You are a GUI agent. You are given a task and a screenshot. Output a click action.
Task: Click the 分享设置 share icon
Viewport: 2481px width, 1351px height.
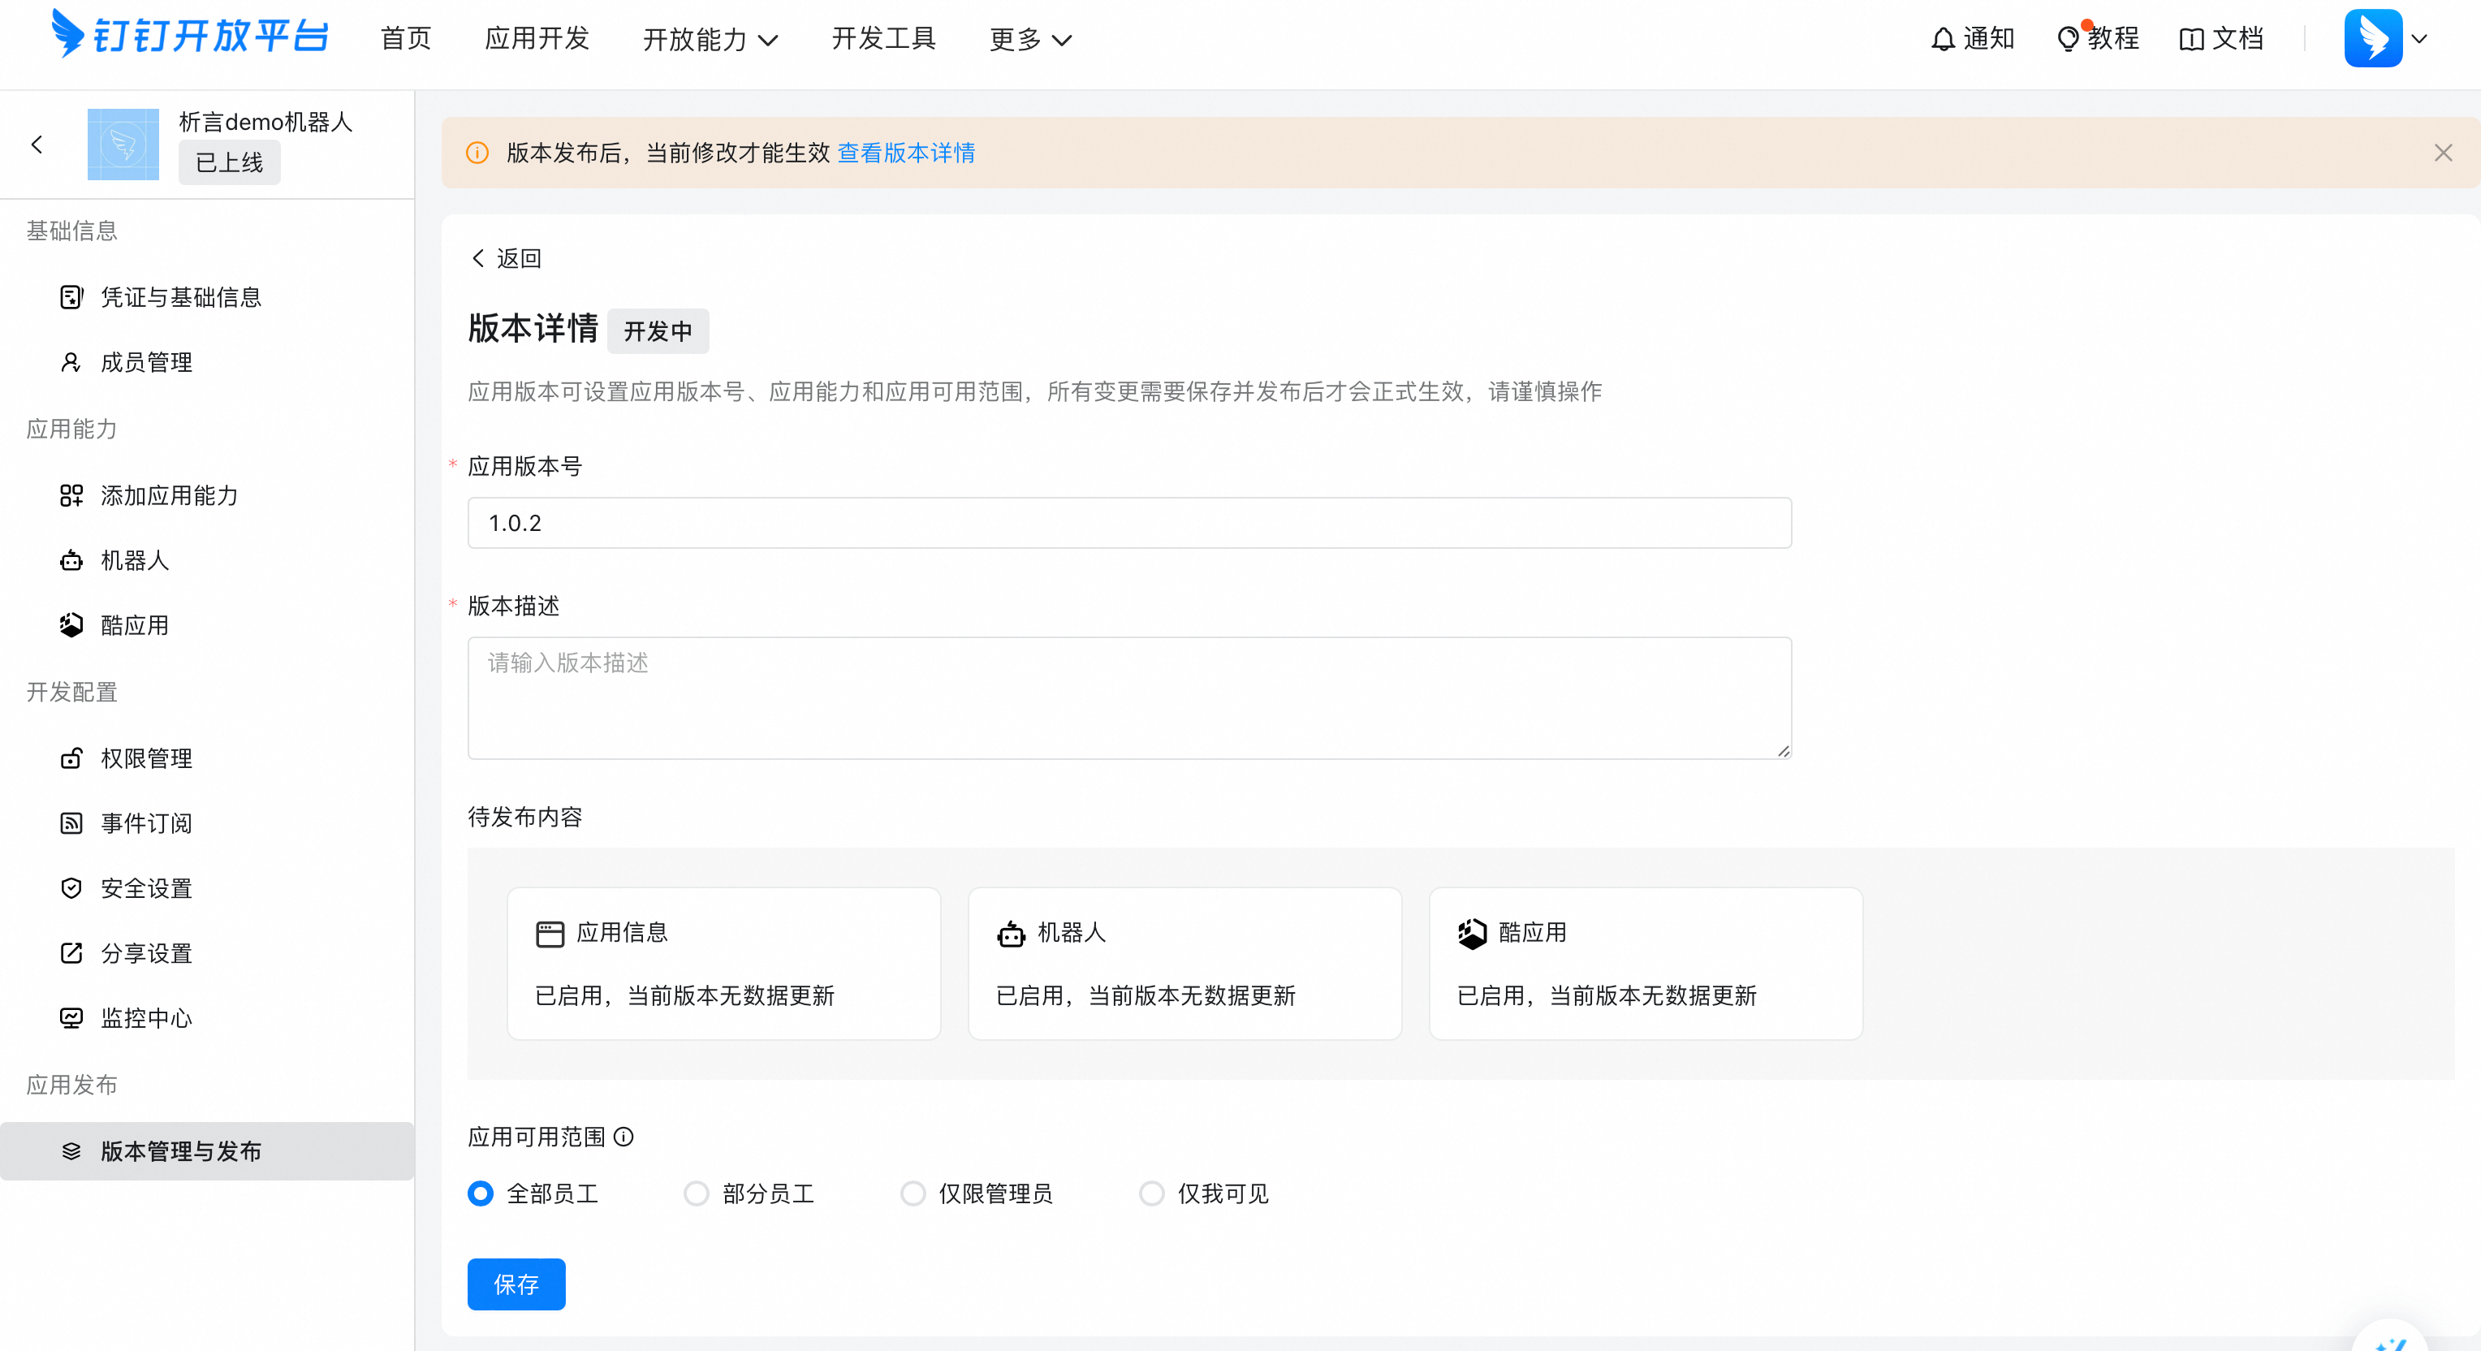(71, 953)
